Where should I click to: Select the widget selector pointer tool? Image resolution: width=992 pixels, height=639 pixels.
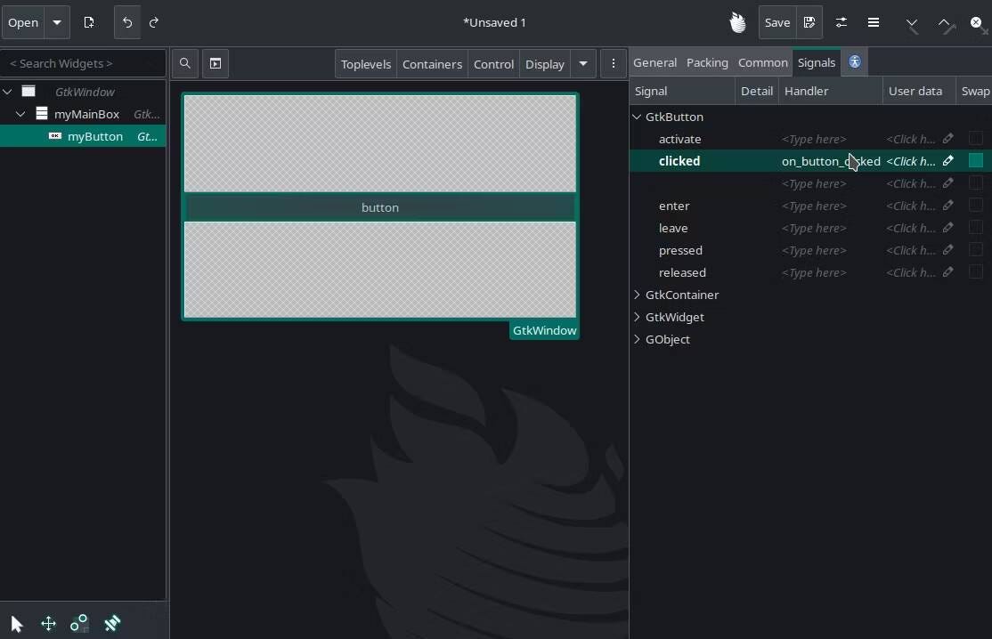click(16, 624)
